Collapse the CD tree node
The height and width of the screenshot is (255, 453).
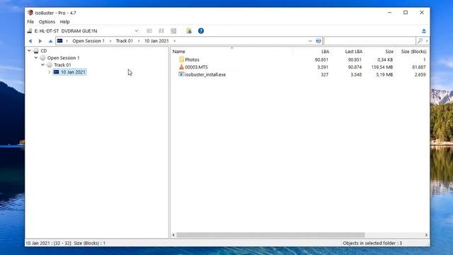[29, 50]
